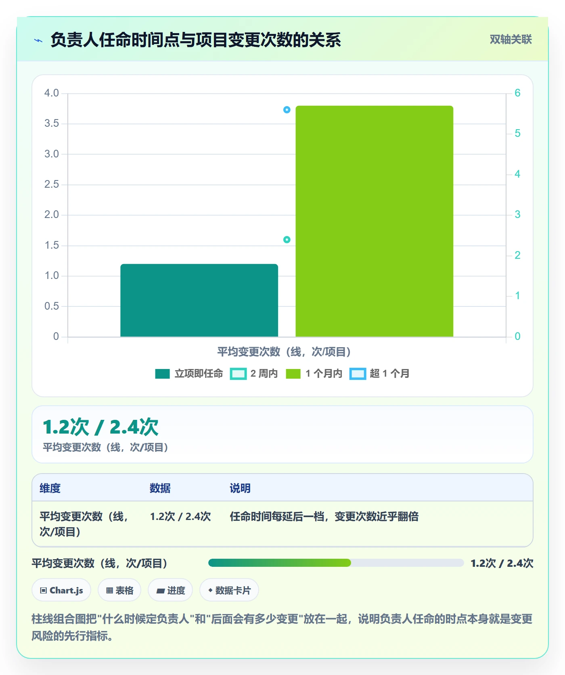
Task: Toggle the 超 1 个月 legend entry
Action: (379, 374)
